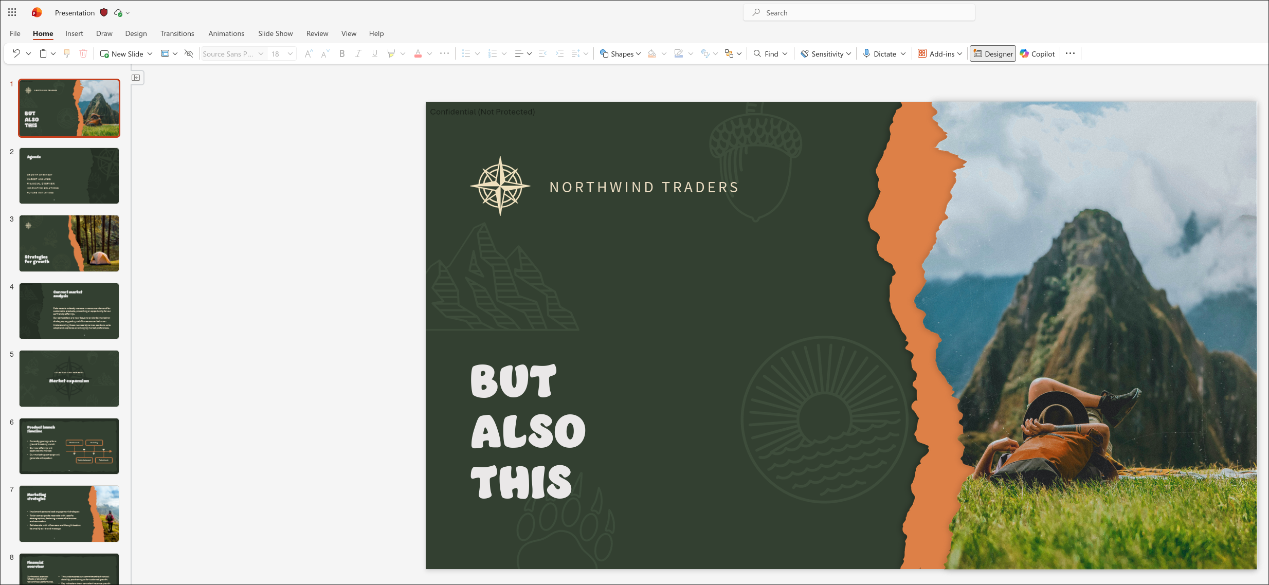This screenshot has height=585, width=1269.
Task: Click the Dictate microphone icon
Action: pyautogui.click(x=866, y=53)
